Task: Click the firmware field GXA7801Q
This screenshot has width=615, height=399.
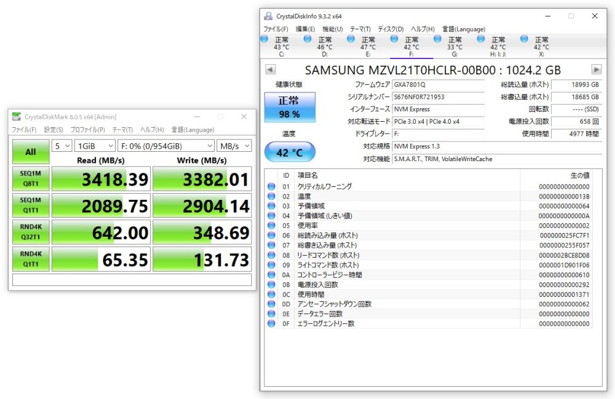Action: pyautogui.click(x=438, y=84)
